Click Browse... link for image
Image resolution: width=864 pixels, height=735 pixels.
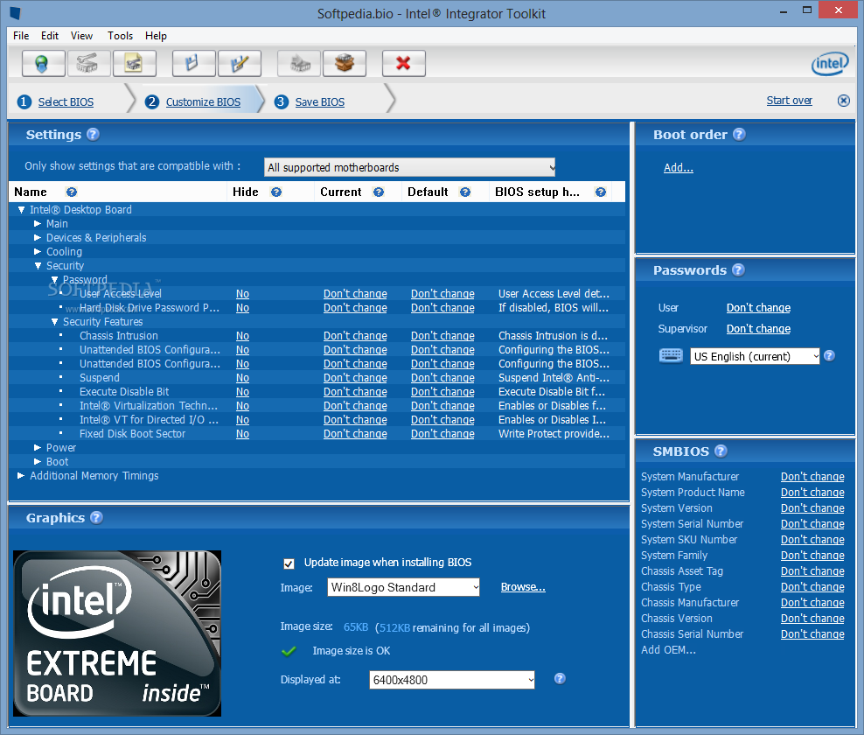pyautogui.click(x=523, y=586)
